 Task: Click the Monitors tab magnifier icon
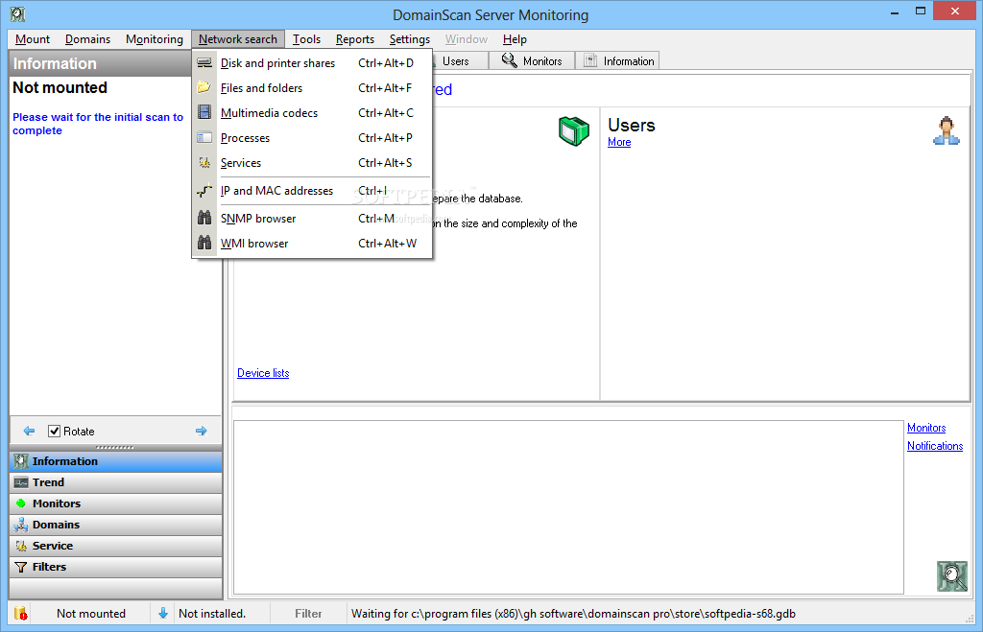click(x=509, y=60)
